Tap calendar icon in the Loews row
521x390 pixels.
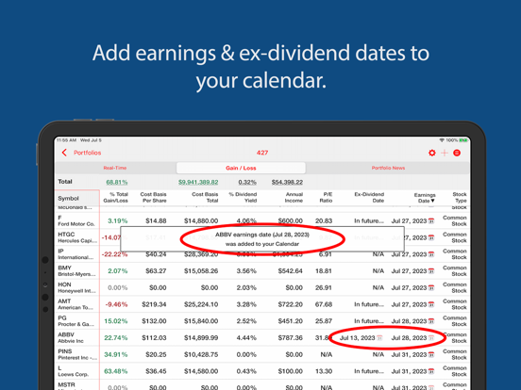(x=431, y=371)
